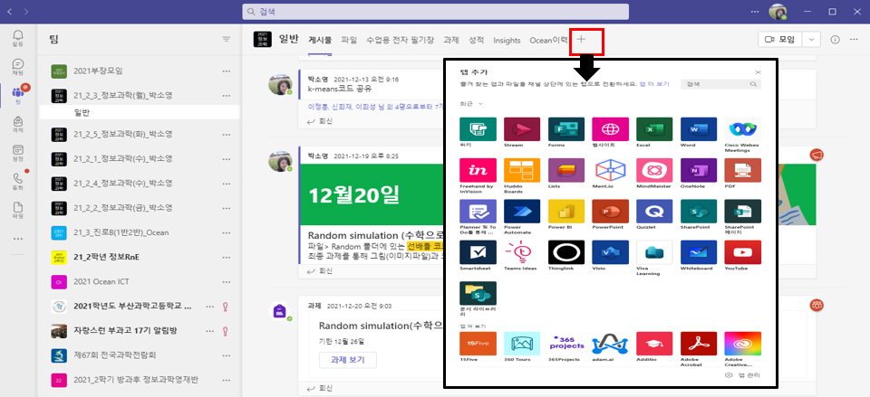The height and width of the screenshot is (397, 870).
Task: Open the 성적 (Grades) tab
Action: pos(476,40)
